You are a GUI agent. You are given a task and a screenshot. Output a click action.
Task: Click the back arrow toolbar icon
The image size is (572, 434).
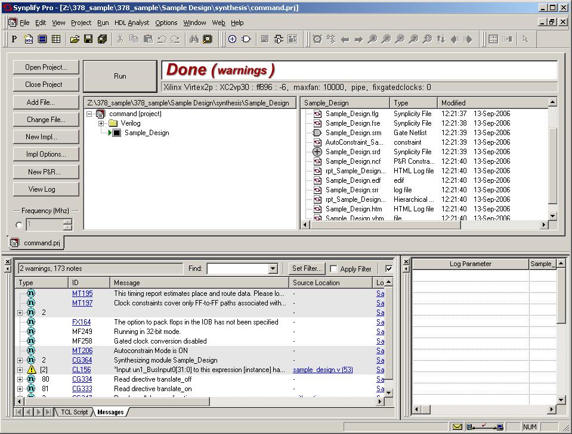[345, 39]
